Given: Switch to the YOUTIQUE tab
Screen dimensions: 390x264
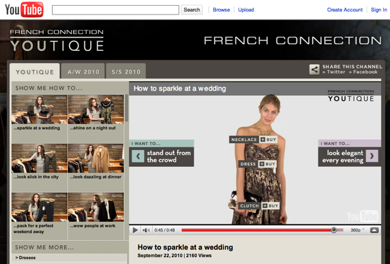Looking at the screenshot, I should pyautogui.click(x=35, y=72).
